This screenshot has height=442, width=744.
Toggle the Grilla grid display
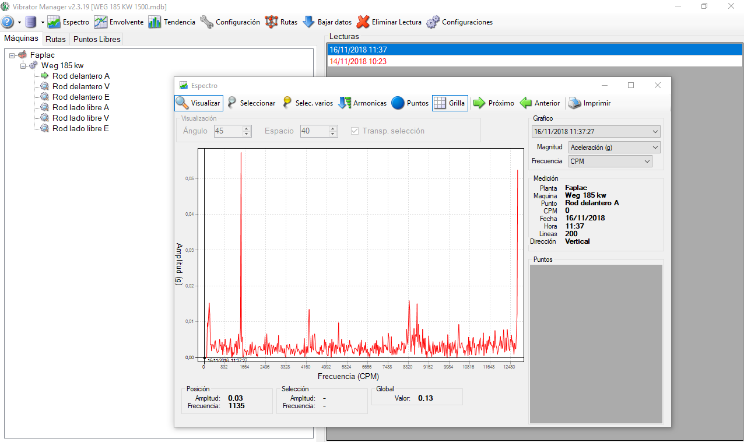(450, 103)
